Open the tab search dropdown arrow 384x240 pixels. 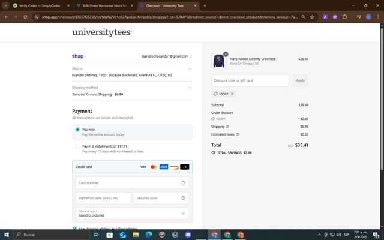[x=5, y=5]
